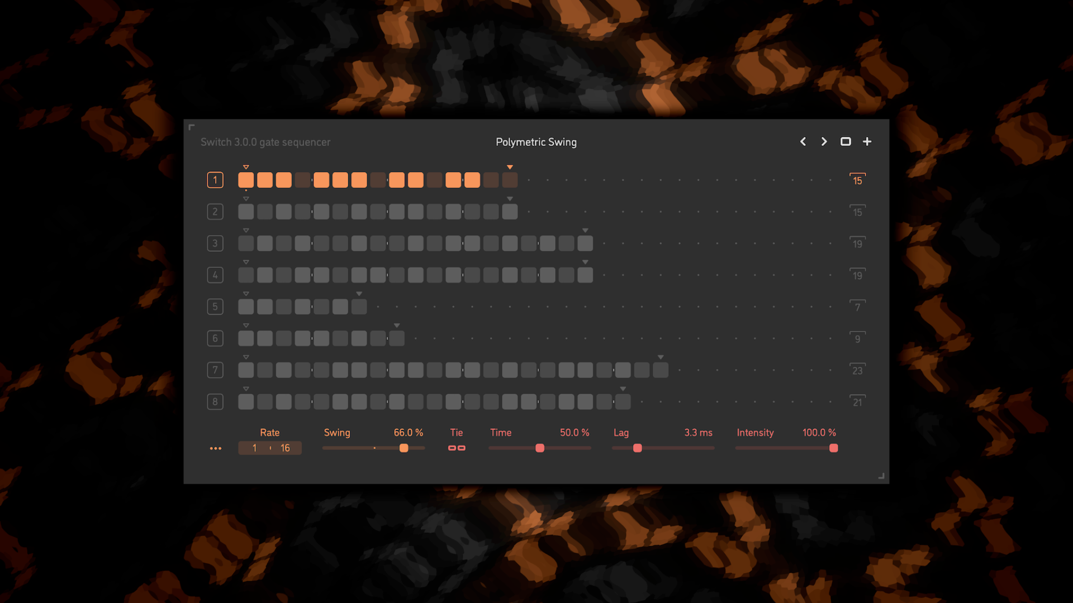This screenshot has height=603, width=1073.
Task: Click the loop end marker triangle on track 7
Action: pyautogui.click(x=661, y=357)
